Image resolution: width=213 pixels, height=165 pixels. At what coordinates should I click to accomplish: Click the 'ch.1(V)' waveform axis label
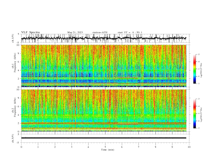13,38
